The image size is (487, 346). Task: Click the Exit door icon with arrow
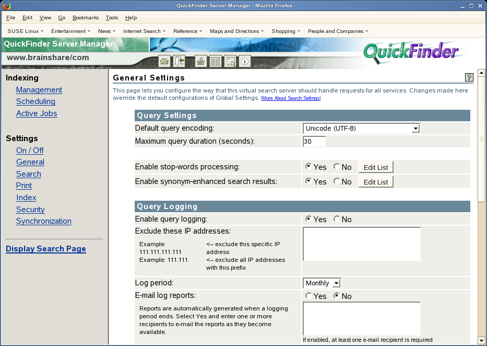coord(179,61)
